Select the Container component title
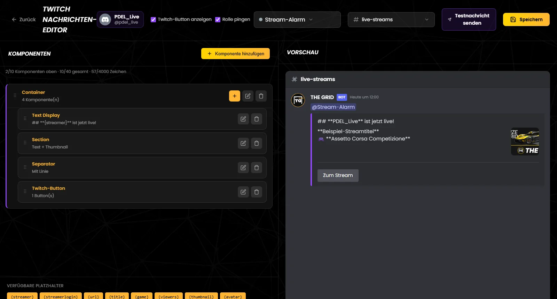The width and height of the screenshot is (557, 299). 33,92
